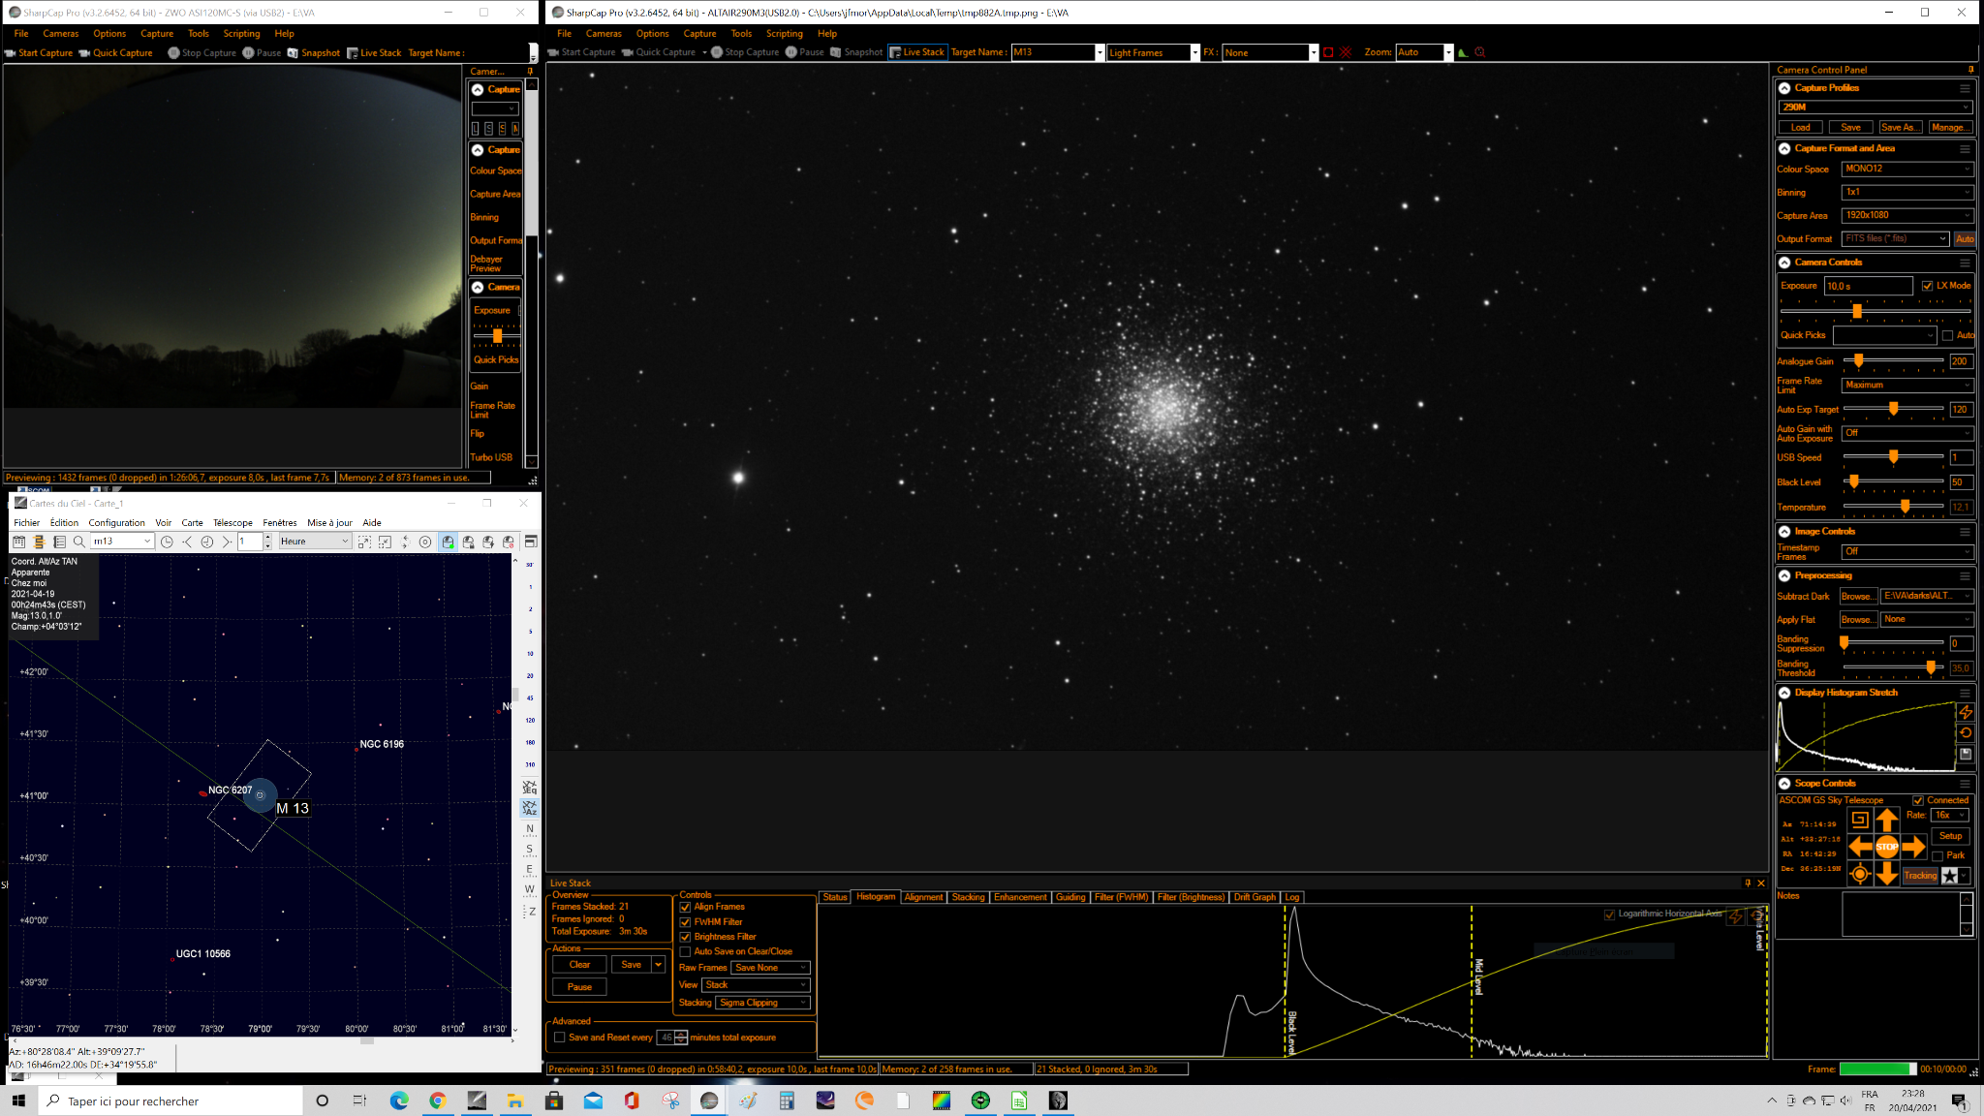Check the Park checkbox
Viewport: 1984px width, 1116px height.
1937,855
